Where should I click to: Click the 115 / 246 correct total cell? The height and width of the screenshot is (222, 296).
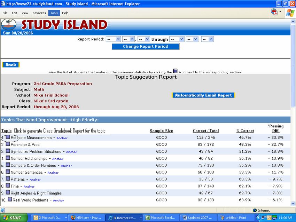206,137
